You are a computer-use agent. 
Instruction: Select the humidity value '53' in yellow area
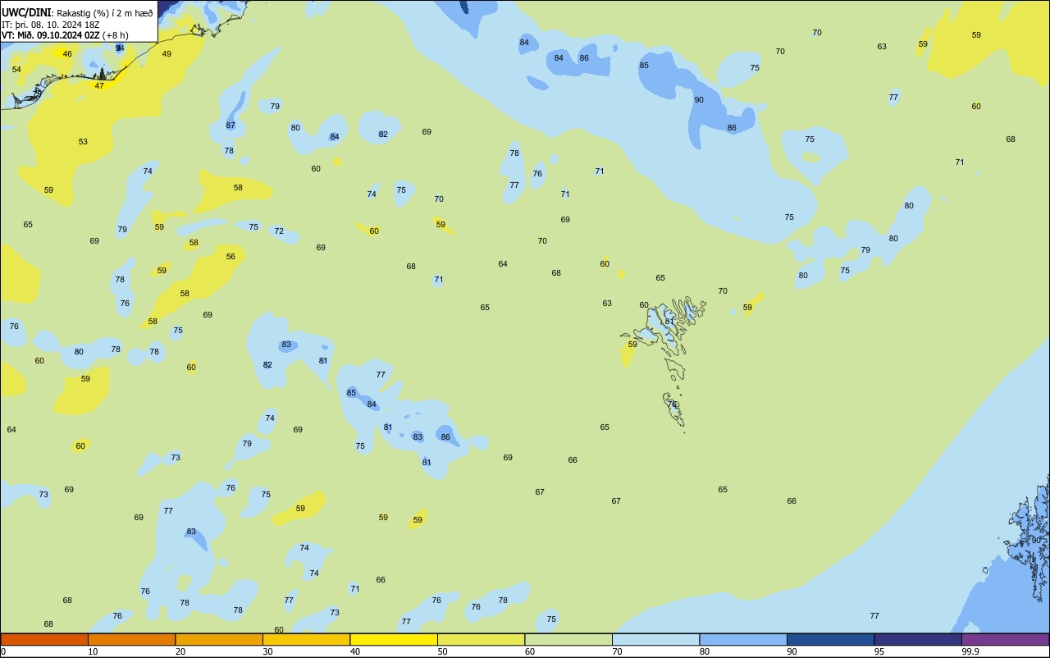(x=83, y=142)
